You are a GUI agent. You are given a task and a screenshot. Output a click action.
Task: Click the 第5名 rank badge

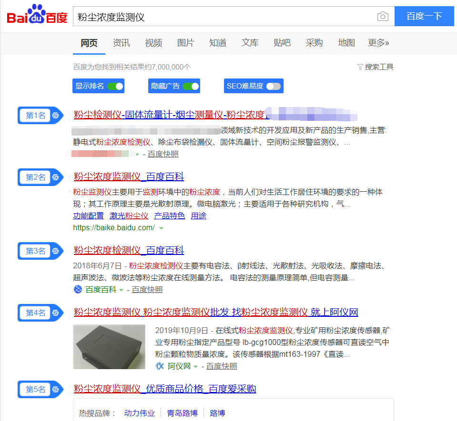click(x=41, y=389)
